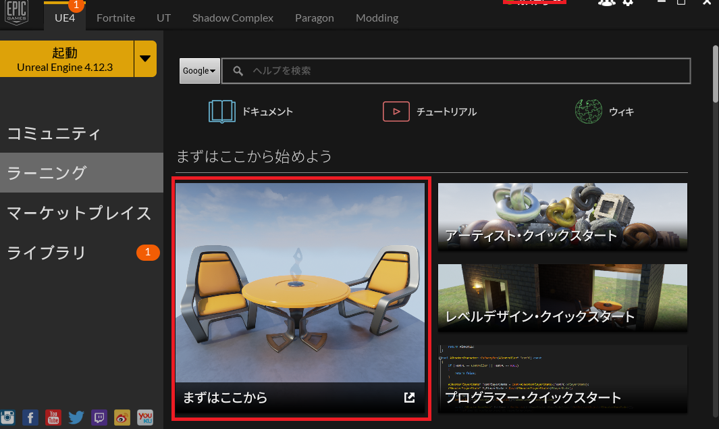The image size is (719, 429).
Task: Switch to the UE4 tab
Action: tap(65, 18)
